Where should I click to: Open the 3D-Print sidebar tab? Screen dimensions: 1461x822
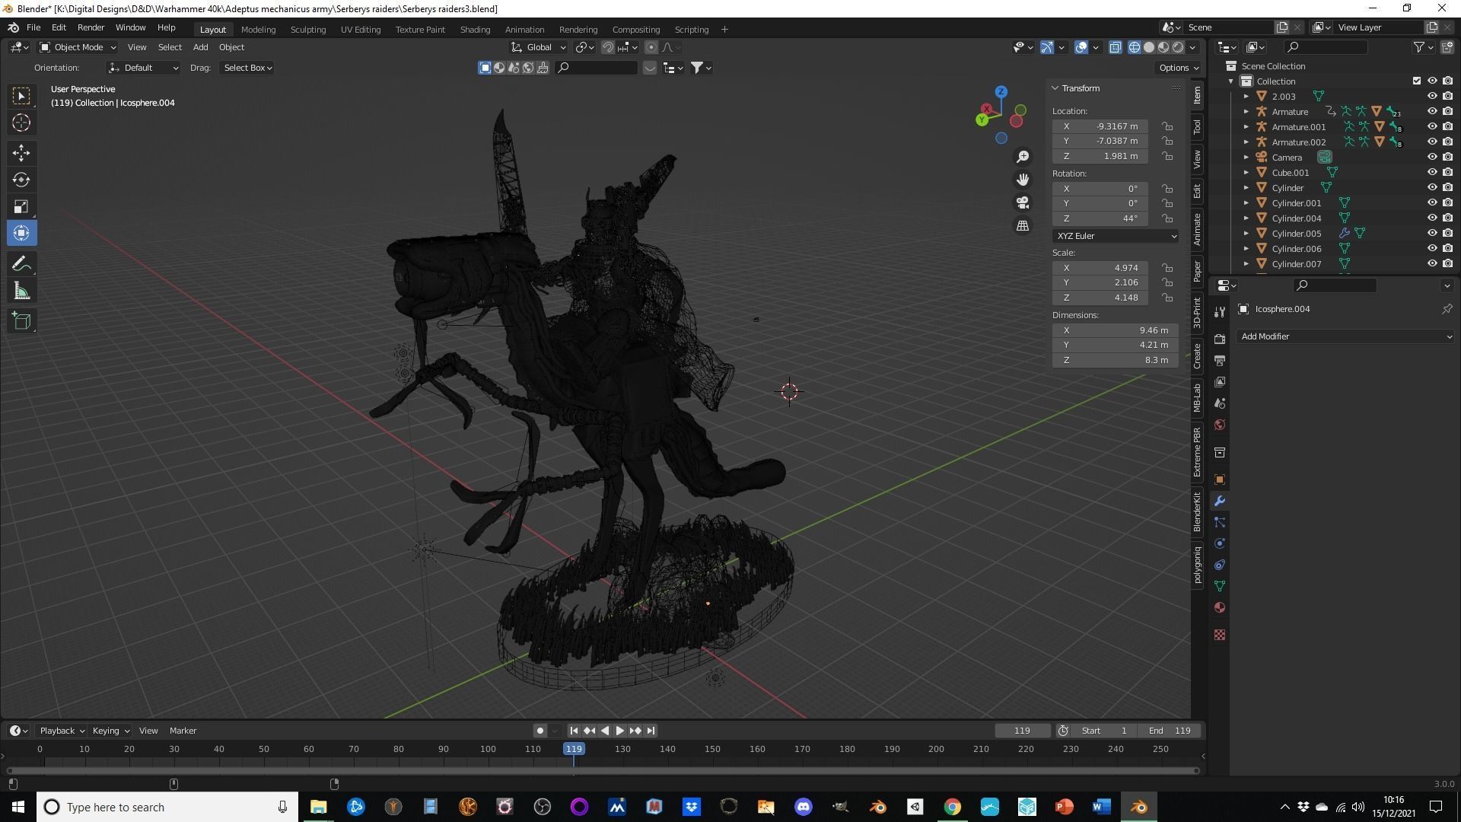tap(1198, 313)
